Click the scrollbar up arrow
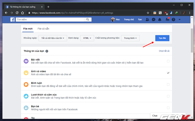The image size is (195, 121). [x=192, y=18]
